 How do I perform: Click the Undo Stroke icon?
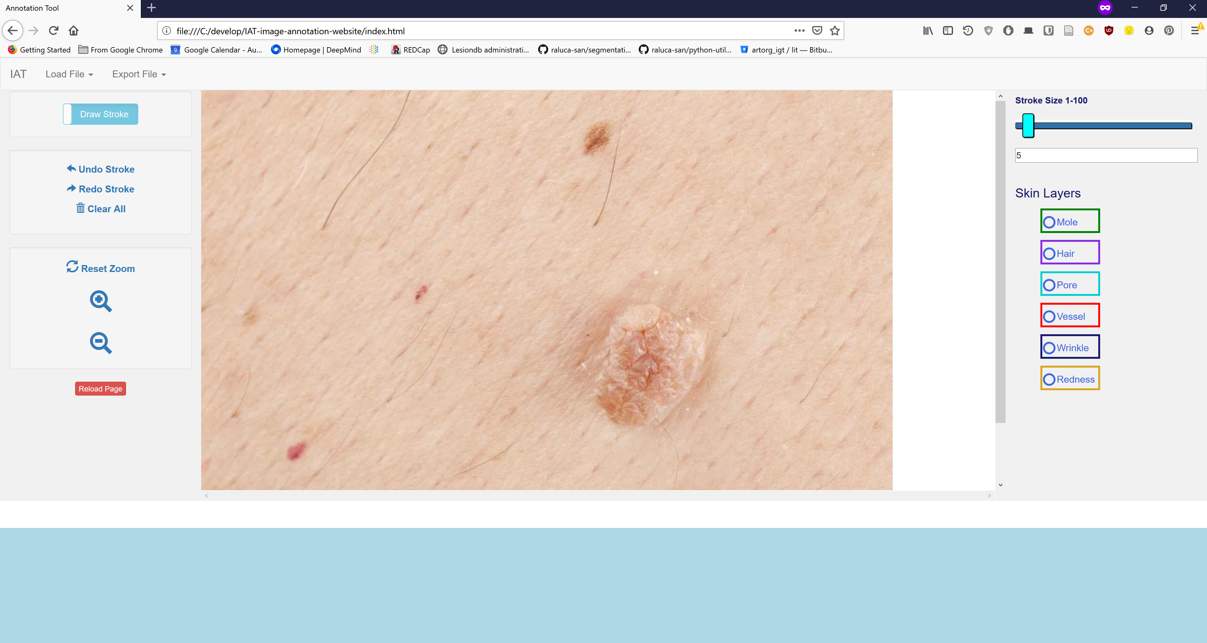point(71,169)
